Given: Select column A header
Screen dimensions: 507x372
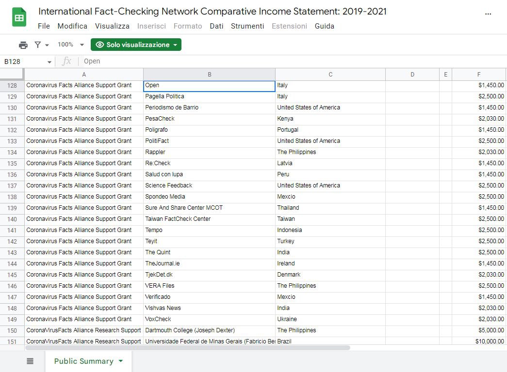Looking at the screenshot, I should coord(84,74).
